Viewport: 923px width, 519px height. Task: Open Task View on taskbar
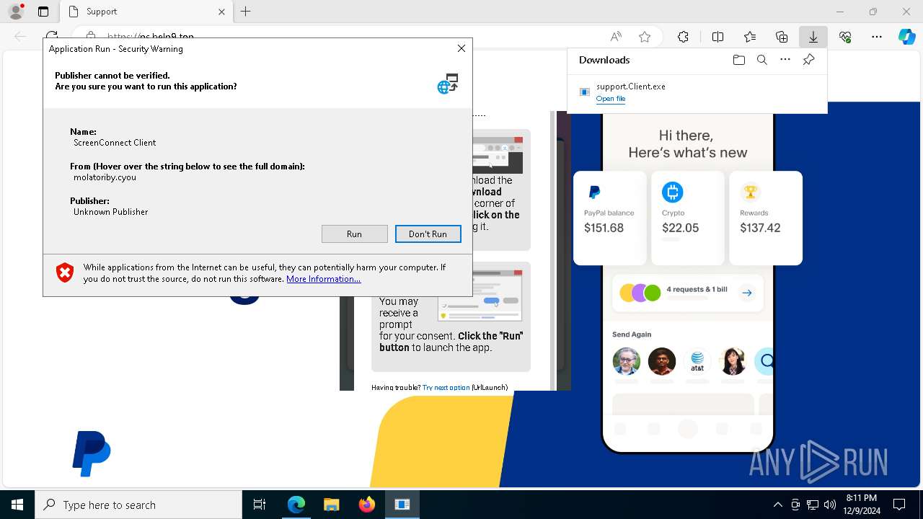(x=260, y=505)
